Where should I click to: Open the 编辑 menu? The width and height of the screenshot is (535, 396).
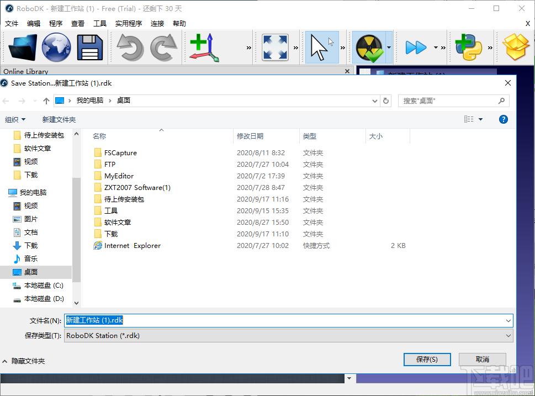[x=34, y=24]
